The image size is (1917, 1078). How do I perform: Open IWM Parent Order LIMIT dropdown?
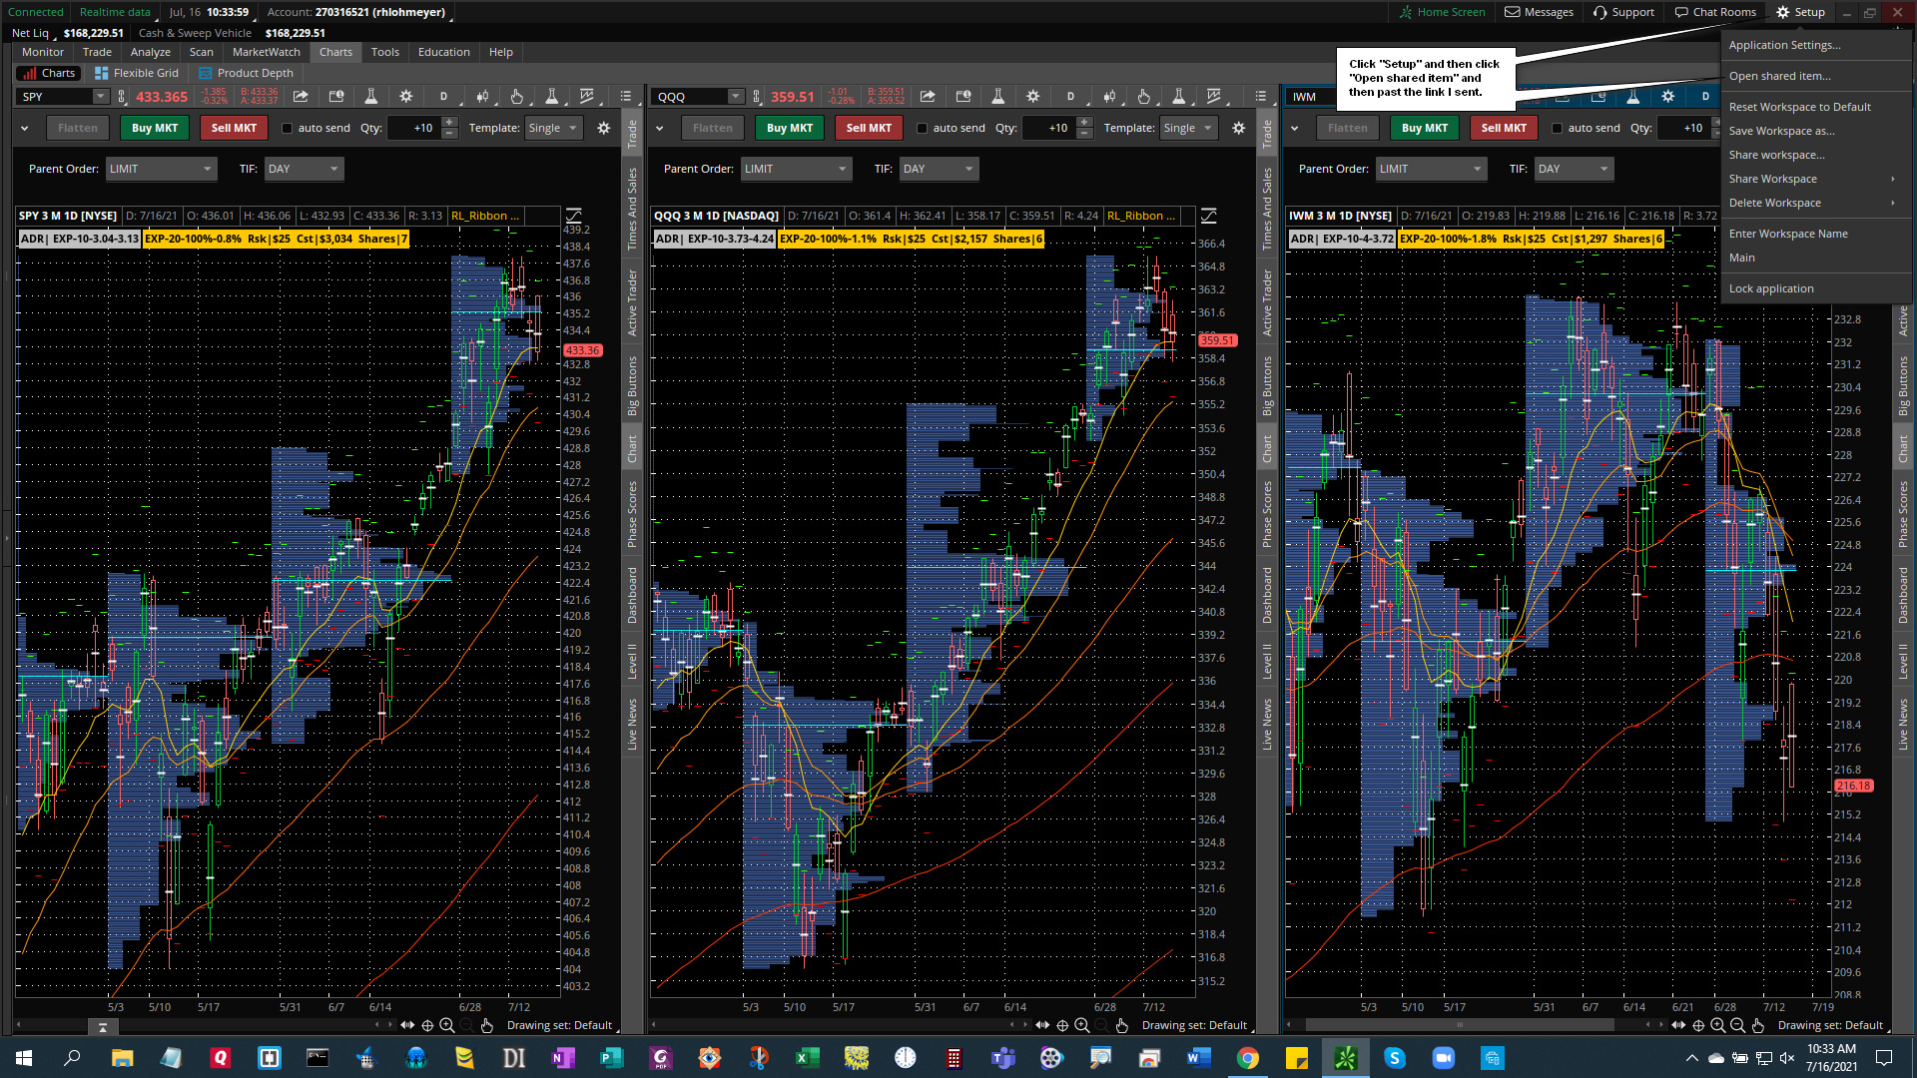1431,169
